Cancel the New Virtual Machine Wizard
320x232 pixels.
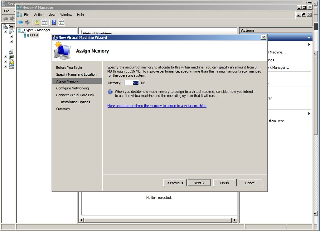pos(250,183)
